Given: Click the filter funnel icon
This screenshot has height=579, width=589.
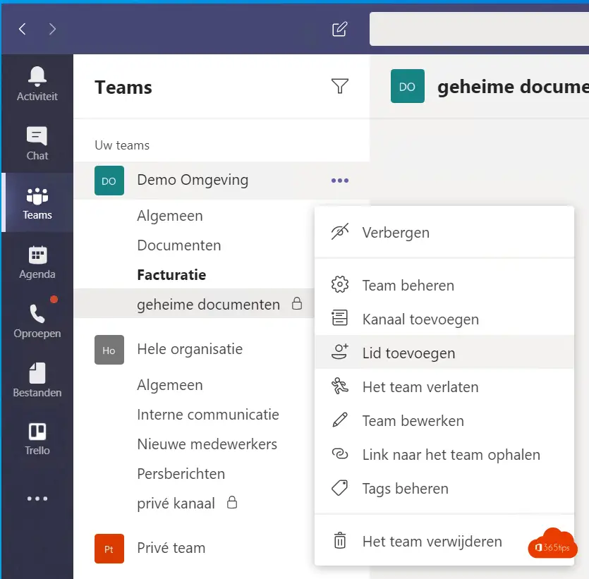Looking at the screenshot, I should click(x=339, y=86).
